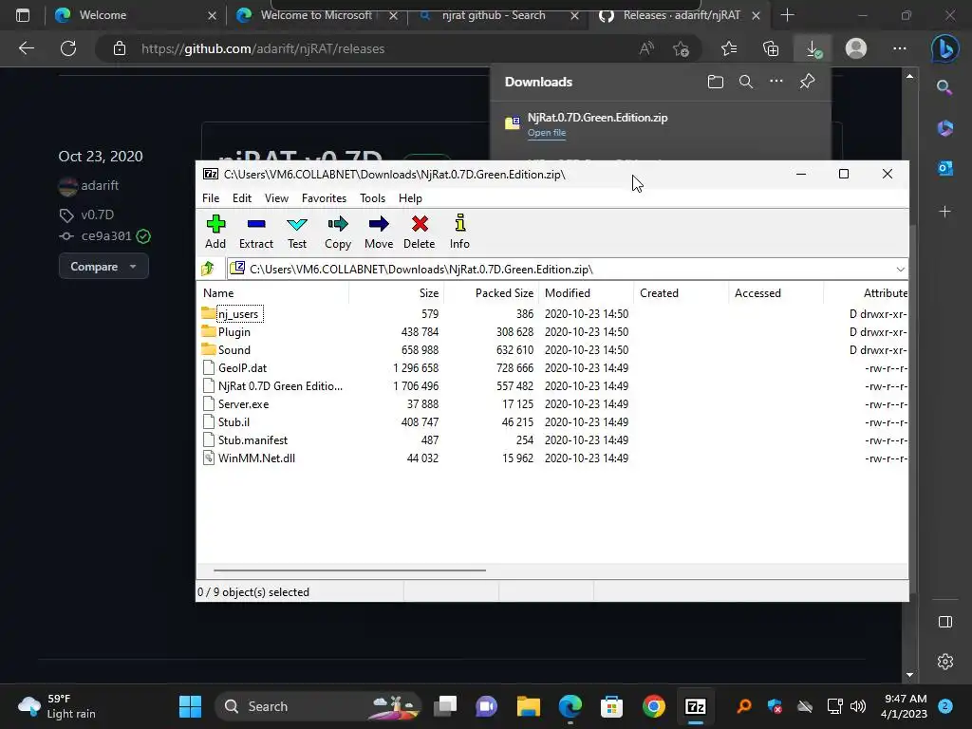Open the Help menu
Image resolution: width=972 pixels, height=729 pixels.
point(410,198)
